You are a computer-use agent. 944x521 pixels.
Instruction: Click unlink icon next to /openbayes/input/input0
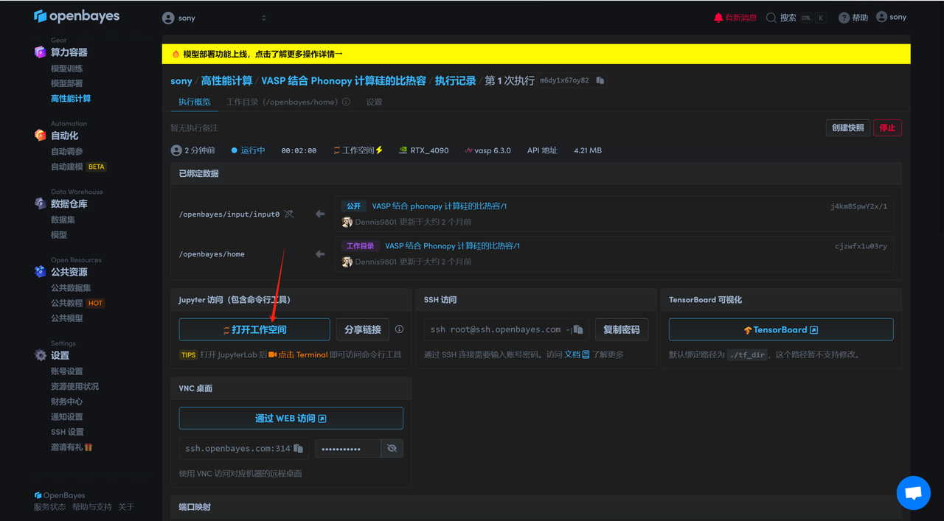click(289, 214)
